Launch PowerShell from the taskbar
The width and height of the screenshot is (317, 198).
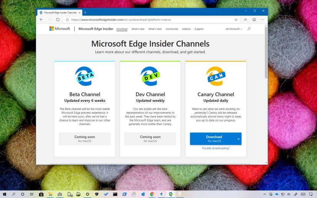pyautogui.click(x=124, y=195)
